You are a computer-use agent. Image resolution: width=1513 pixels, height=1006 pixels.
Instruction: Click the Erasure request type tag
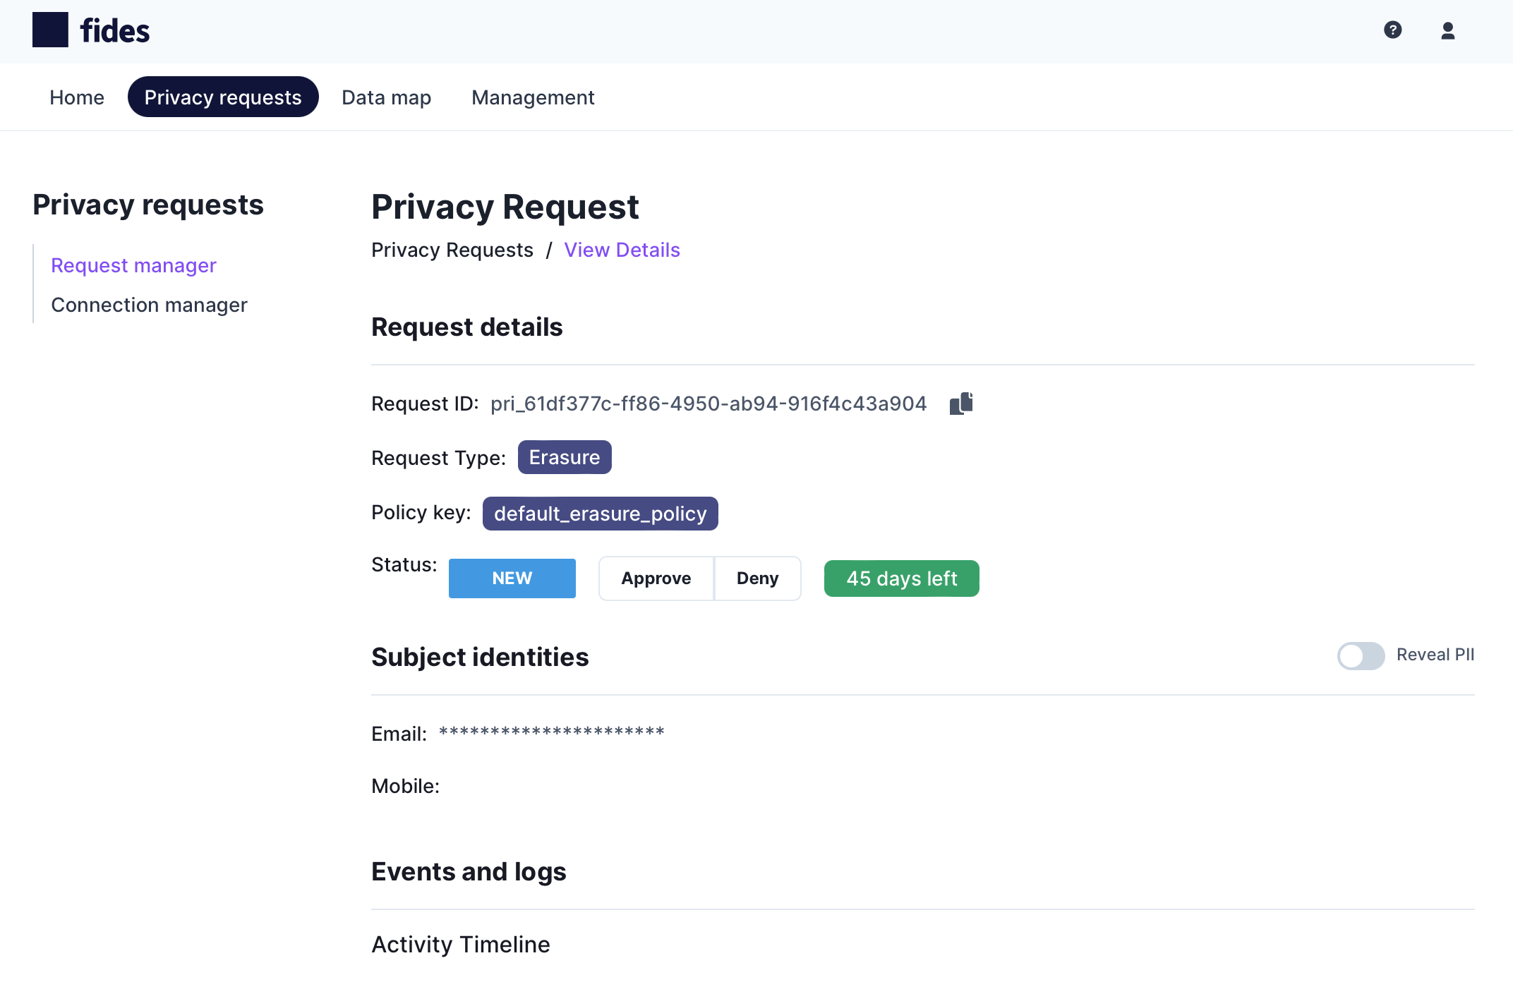click(565, 457)
